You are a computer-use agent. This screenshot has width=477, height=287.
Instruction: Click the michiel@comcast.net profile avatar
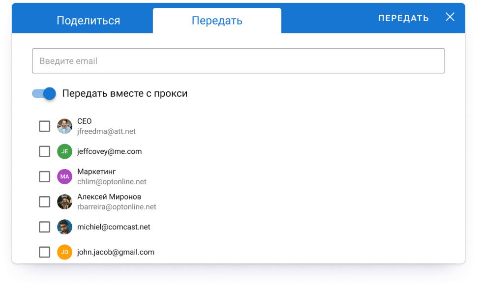click(64, 227)
